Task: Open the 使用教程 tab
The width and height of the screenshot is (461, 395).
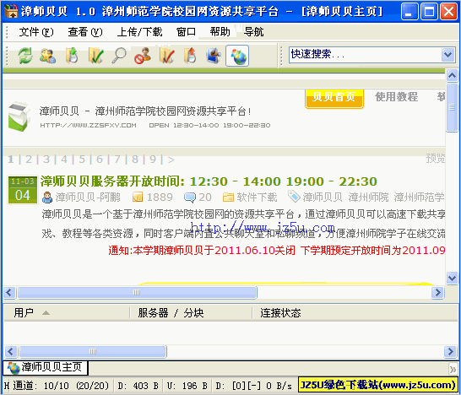Action: click(396, 97)
